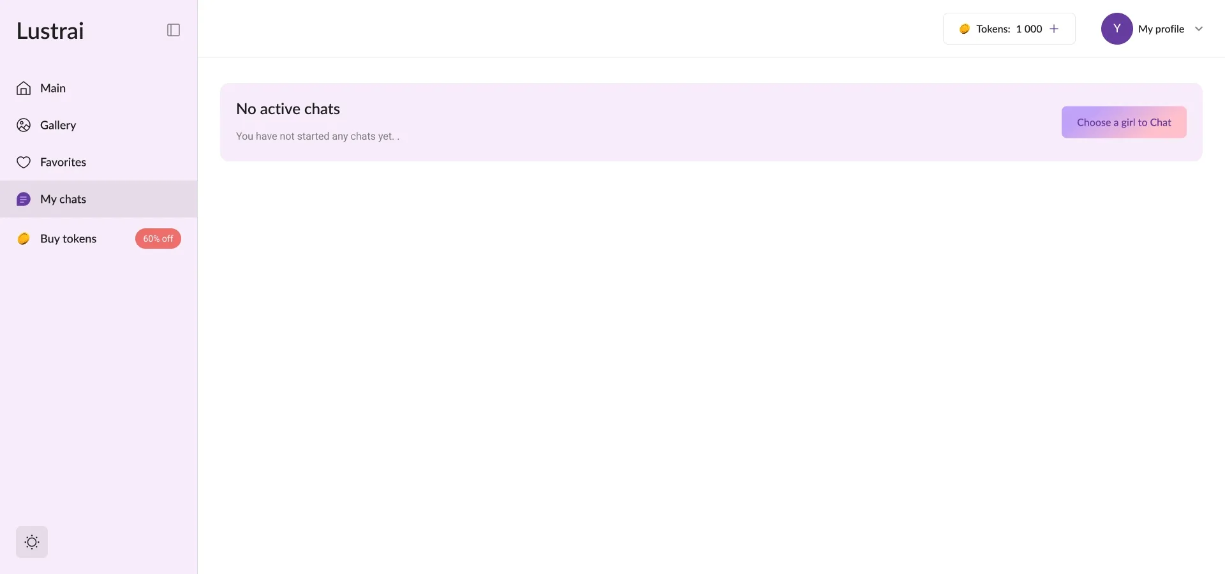Screen dimensions: 1225x574
Task: Open the My profile menu label
Action: 1161,29
